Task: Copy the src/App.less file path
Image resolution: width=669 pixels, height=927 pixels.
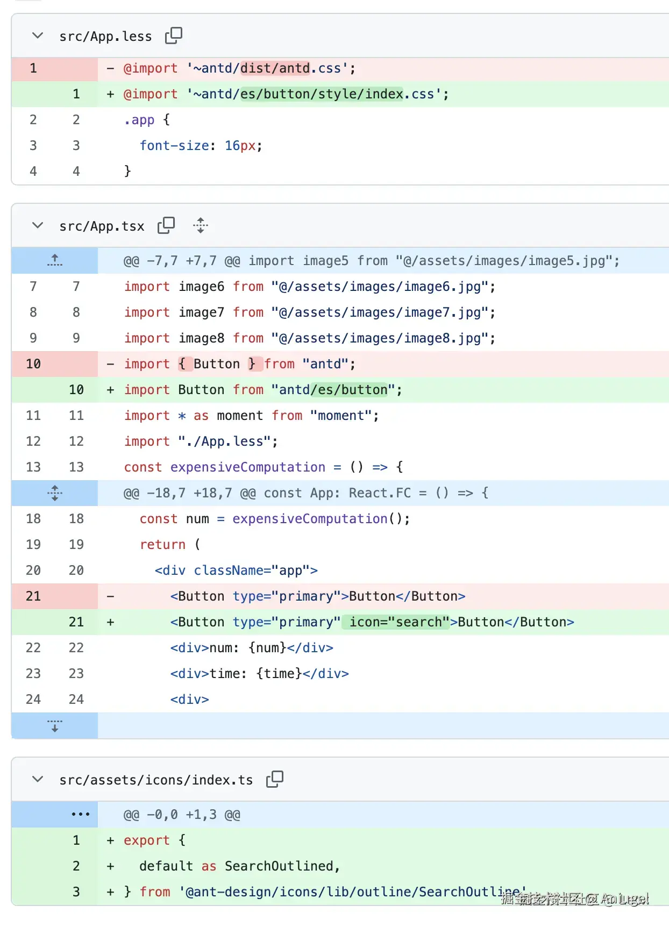Action: 174,35
